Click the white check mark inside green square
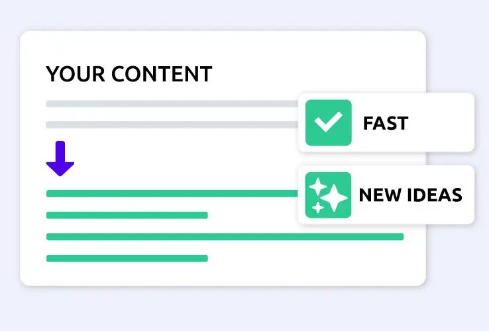The height and width of the screenshot is (331, 489). [329, 122]
